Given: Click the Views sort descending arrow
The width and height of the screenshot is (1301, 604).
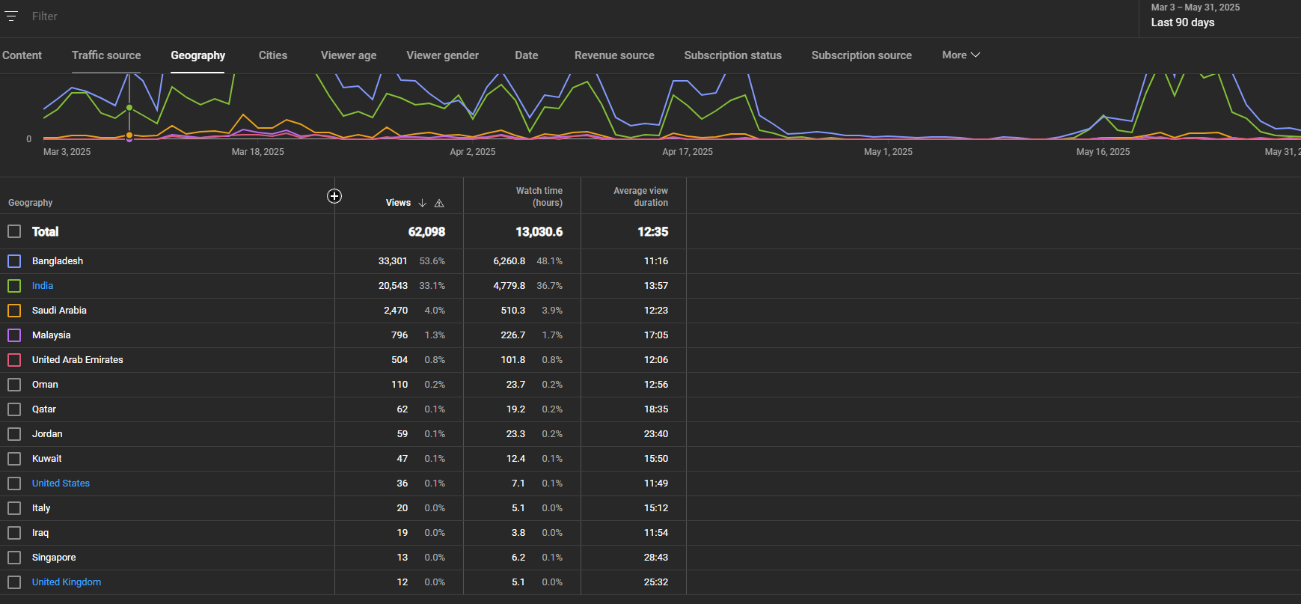Looking at the screenshot, I should coord(423,203).
